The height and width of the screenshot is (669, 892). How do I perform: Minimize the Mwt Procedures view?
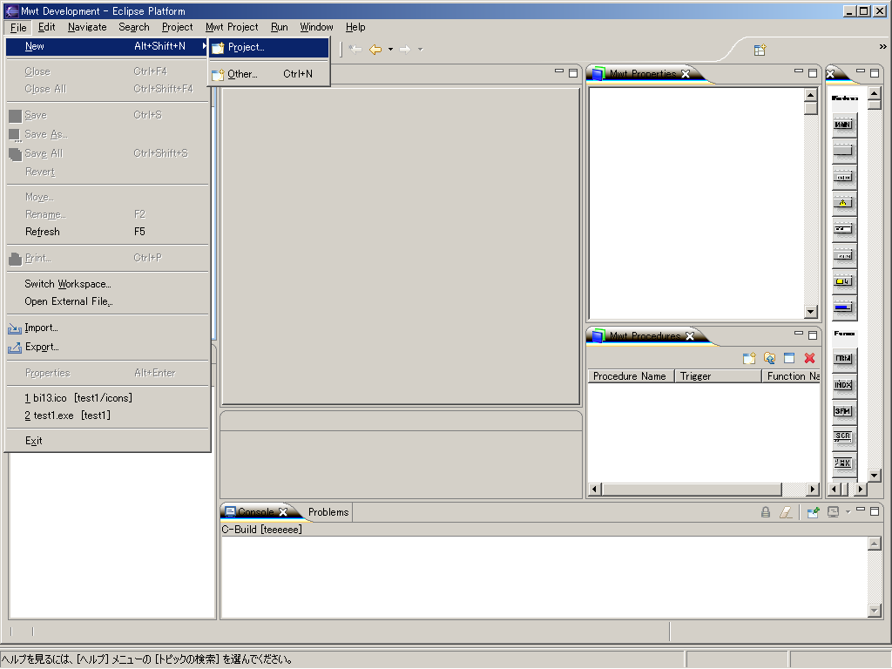799,334
